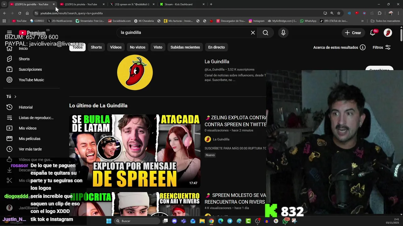
Task: Select the Vídeos filter chip
Action: coord(116,47)
